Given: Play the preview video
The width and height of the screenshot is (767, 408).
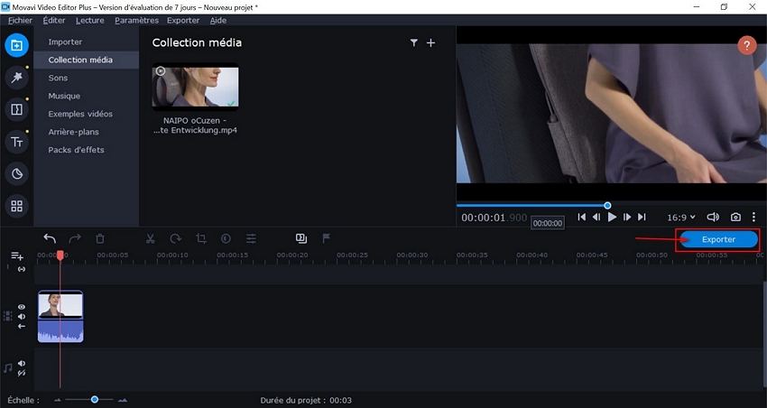Looking at the screenshot, I should point(612,217).
